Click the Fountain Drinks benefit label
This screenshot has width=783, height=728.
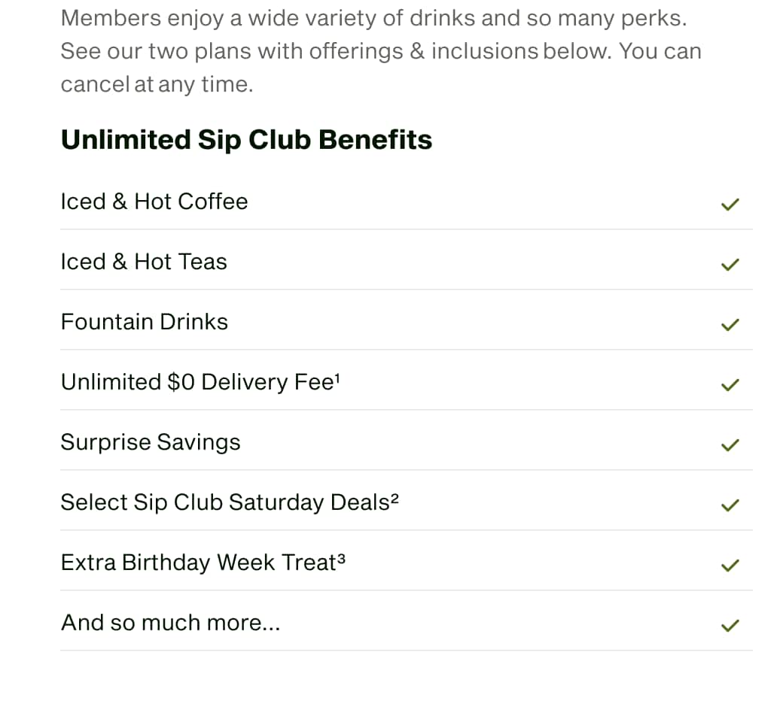click(145, 322)
